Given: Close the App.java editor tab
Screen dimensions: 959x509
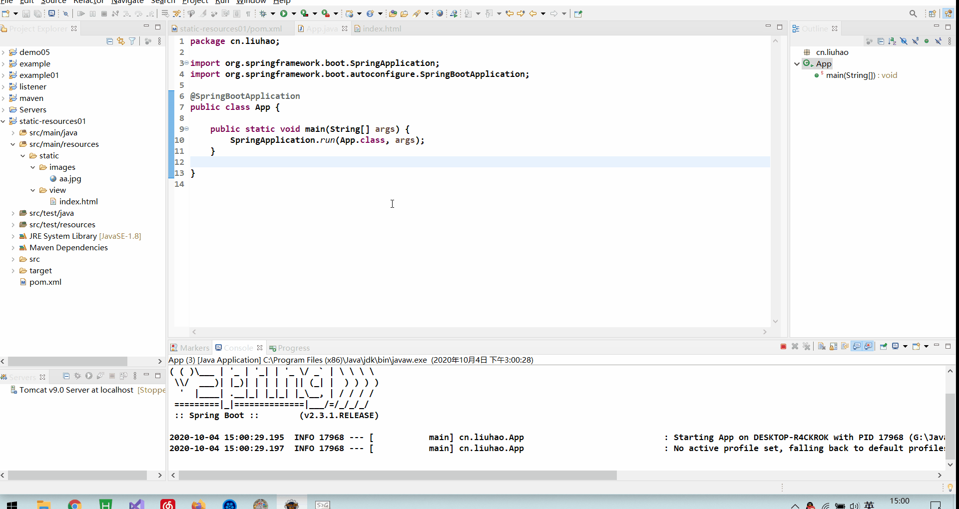Looking at the screenshot, I should (345, 28).
